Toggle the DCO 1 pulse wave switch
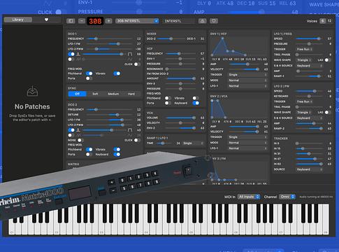 click(71, 54)
